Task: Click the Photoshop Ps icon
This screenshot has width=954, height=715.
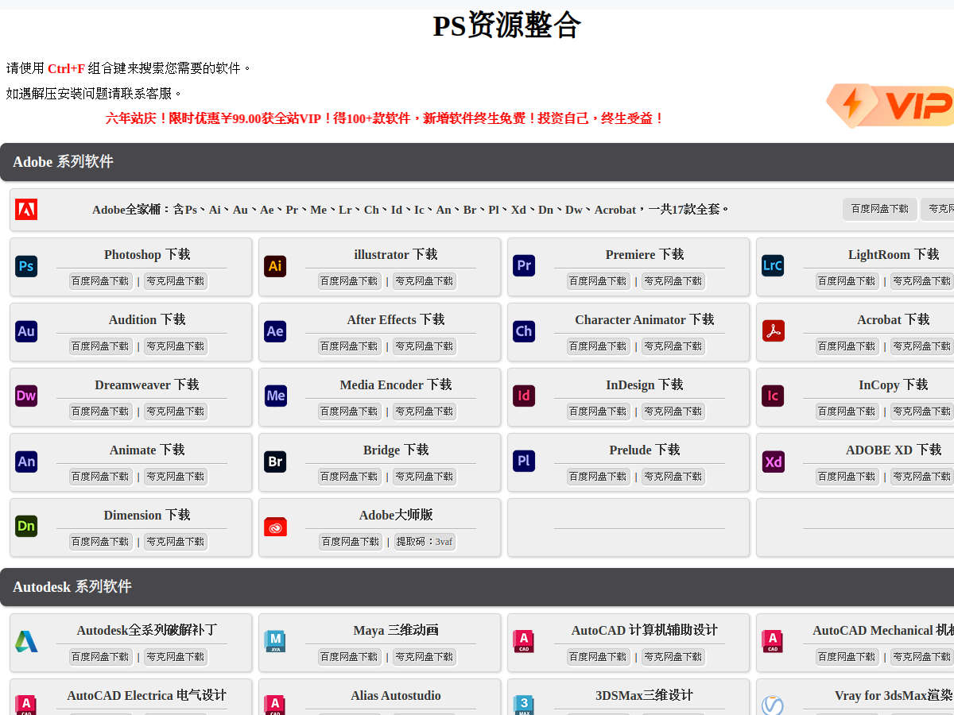Action: (x=26, y=266)
